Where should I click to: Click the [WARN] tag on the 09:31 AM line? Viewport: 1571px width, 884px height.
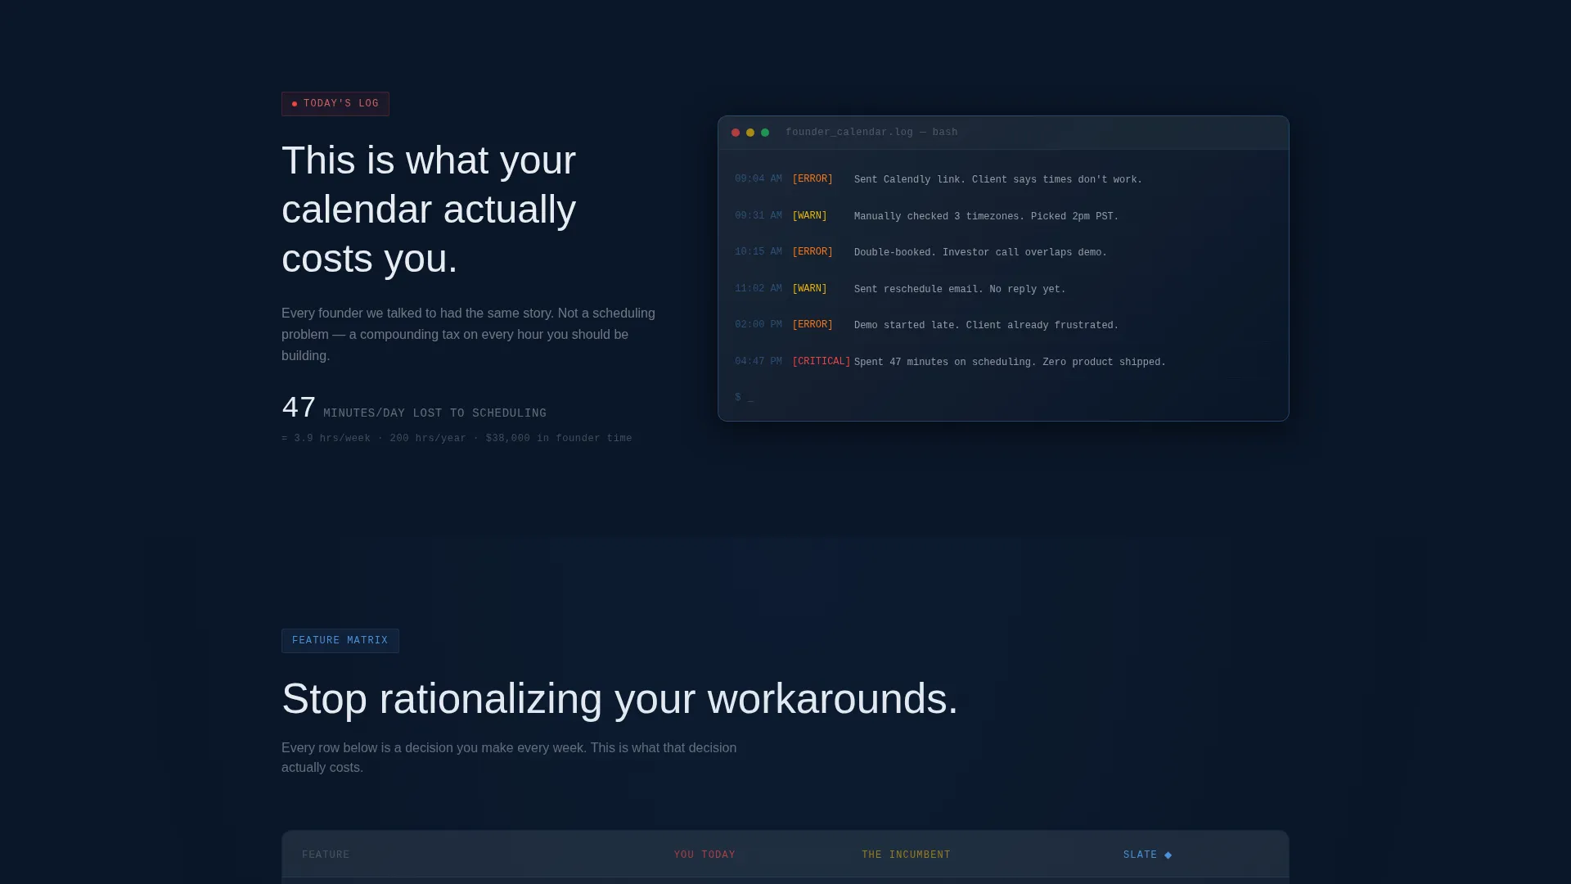(x=810, y=216)
